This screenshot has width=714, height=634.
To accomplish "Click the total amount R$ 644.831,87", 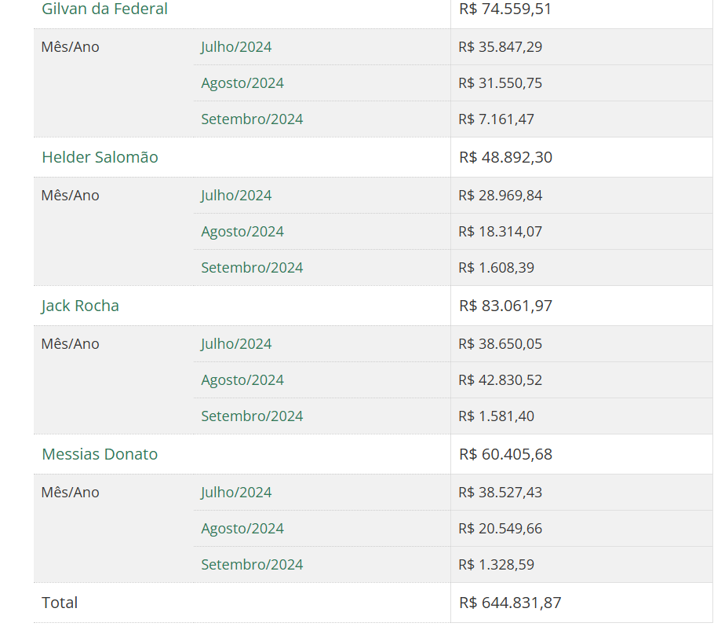I will (x=510, y=603).
